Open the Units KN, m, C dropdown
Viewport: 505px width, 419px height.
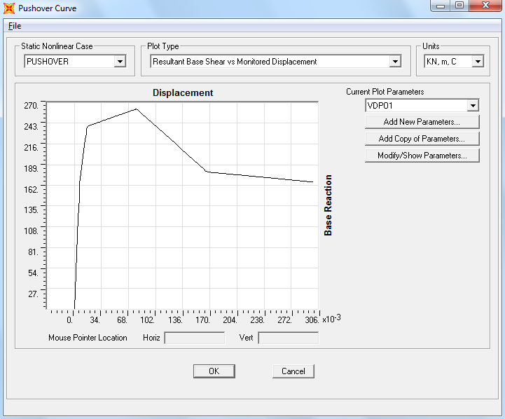478,61
